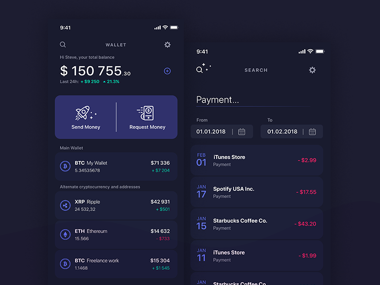Screen dimensions: 380x285
Task: Open the BTC My Wallet card
Action: [x=116, y=167]
